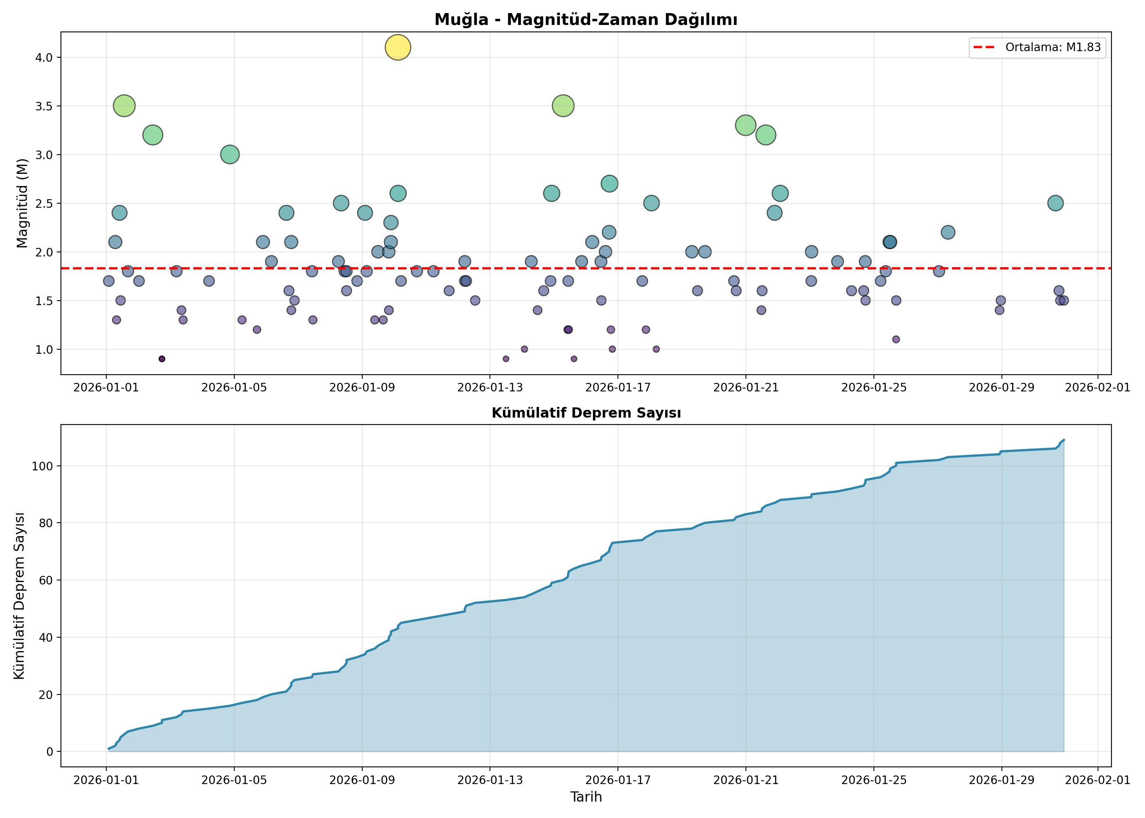Click the "2.0" magnitude axis tick label
The width and height of the screenshot is (1145, 818).
[x=44, y=252]
